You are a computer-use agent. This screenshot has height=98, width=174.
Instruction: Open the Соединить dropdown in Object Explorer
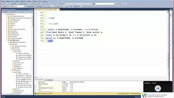tap(5, 12)
